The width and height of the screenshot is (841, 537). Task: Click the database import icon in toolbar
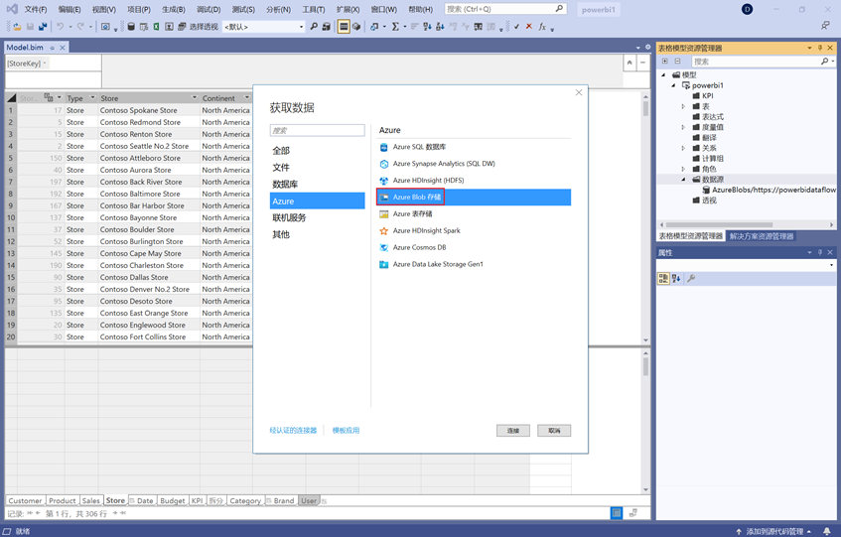(x=131, y=26)
